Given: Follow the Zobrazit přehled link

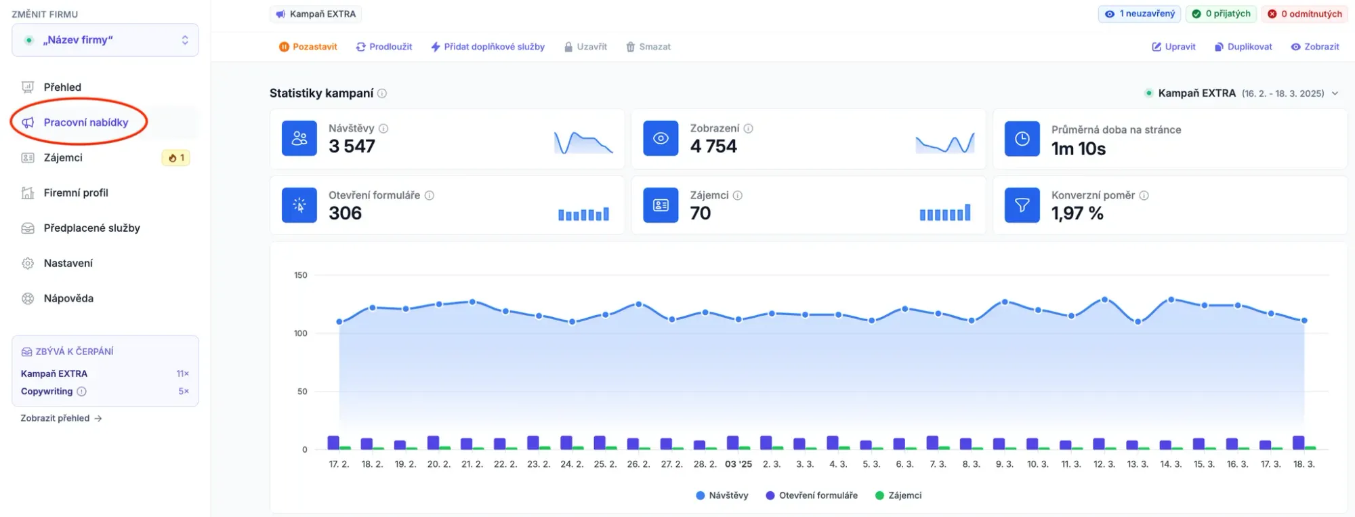Looking at the screenshot, I should point(61,418).
